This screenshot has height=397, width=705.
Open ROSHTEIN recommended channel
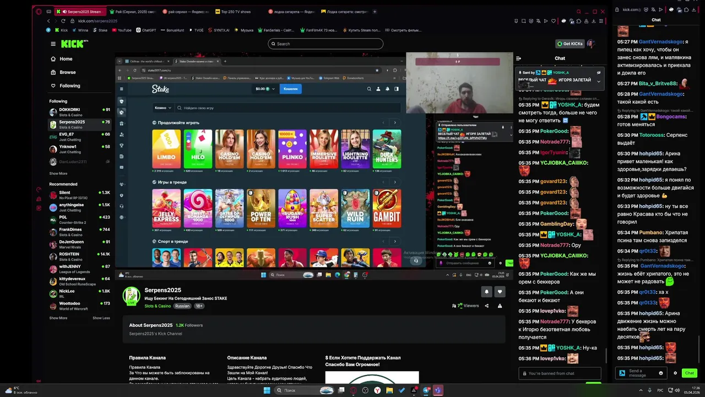pos(80,256)
